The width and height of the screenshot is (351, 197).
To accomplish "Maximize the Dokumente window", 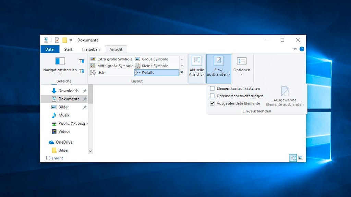I will point(282,40).
